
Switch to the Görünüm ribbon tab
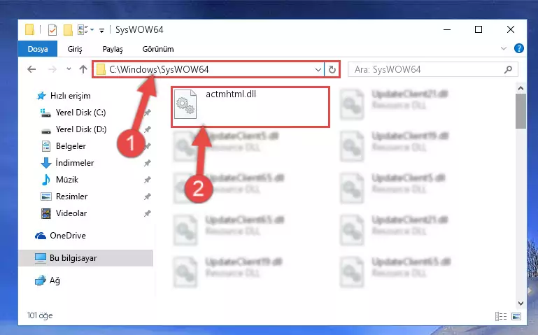(x=158, y=49)
